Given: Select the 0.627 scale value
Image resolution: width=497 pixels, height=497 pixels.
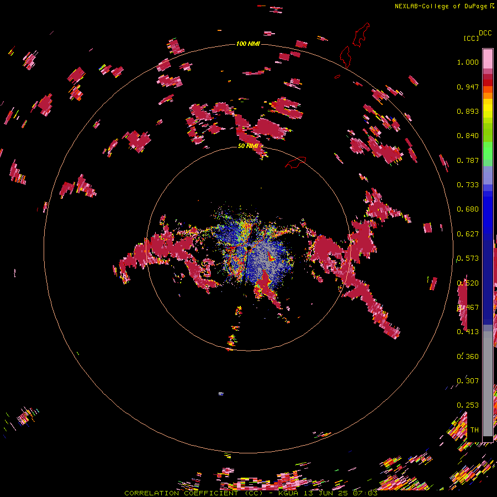Looking at the screenshot, I should (468, 234).
